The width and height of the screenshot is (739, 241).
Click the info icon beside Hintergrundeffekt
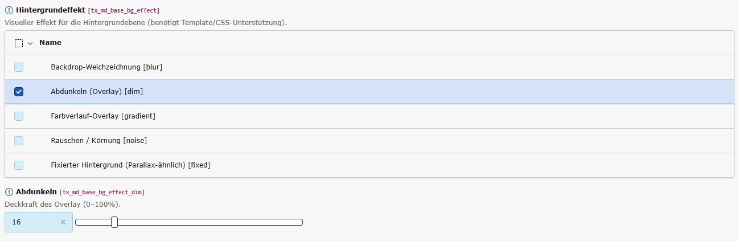coord(9,10)
